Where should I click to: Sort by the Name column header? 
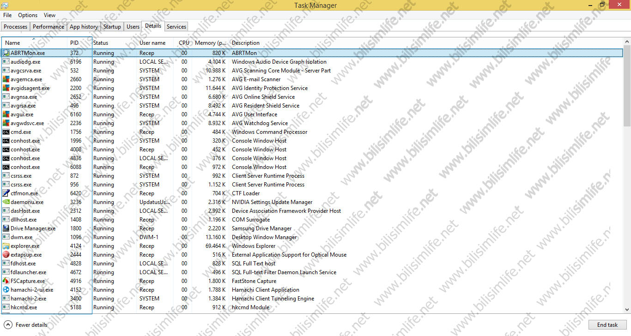pos(35,43)
